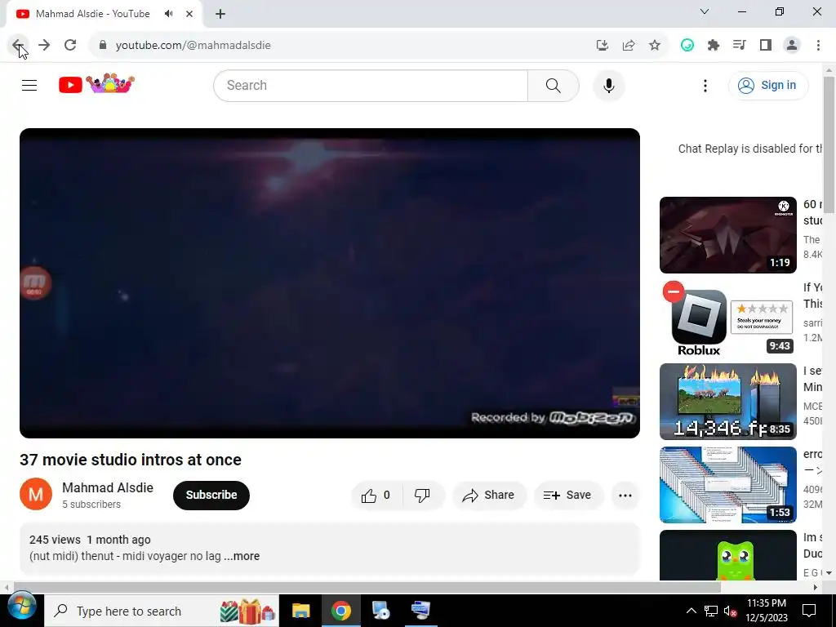This screenshot has height=627, width=836.
Task: Open the Extensions puzzle icon
Action: coord(714,46)
